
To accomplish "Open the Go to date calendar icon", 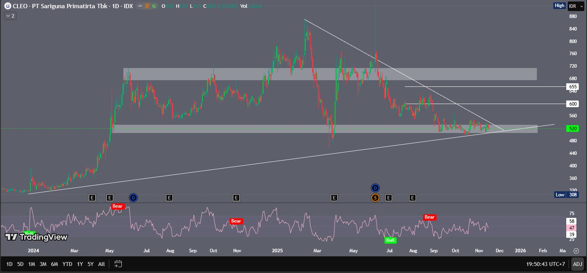I will point(118,264).
